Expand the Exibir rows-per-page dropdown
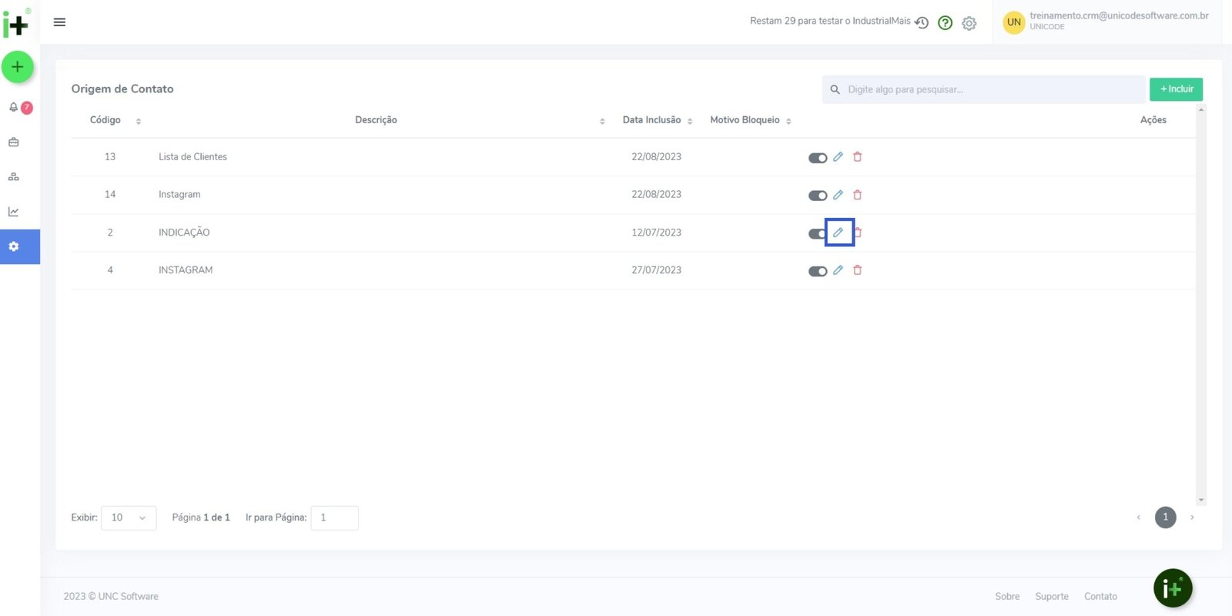 pyautogui.click(x=129, y=518)
